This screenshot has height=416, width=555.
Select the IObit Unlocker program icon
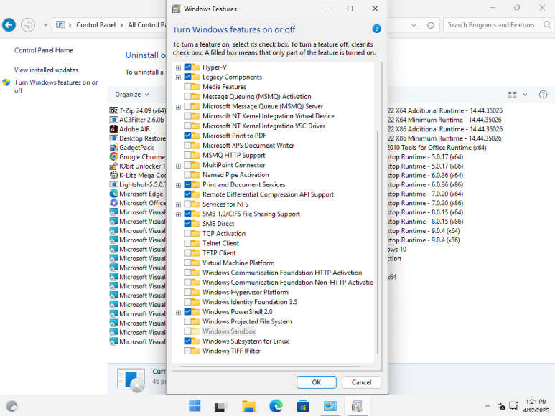(113, 166)
